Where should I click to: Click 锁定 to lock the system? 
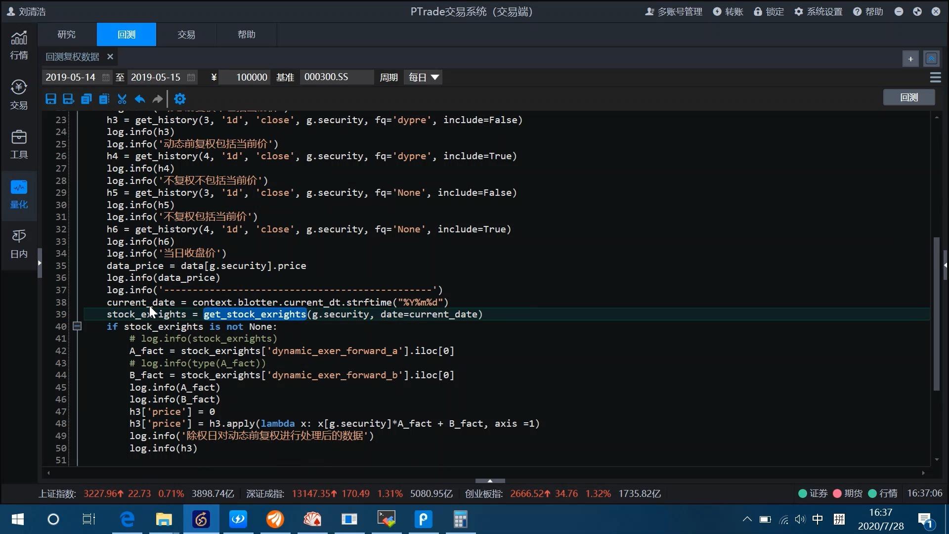click(769, 11)
